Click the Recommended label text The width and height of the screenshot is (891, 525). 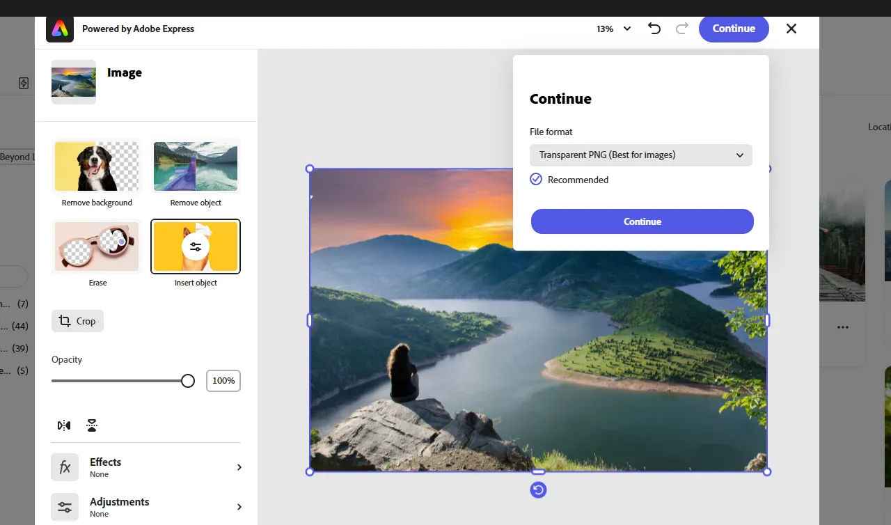(x=578, y=180)
